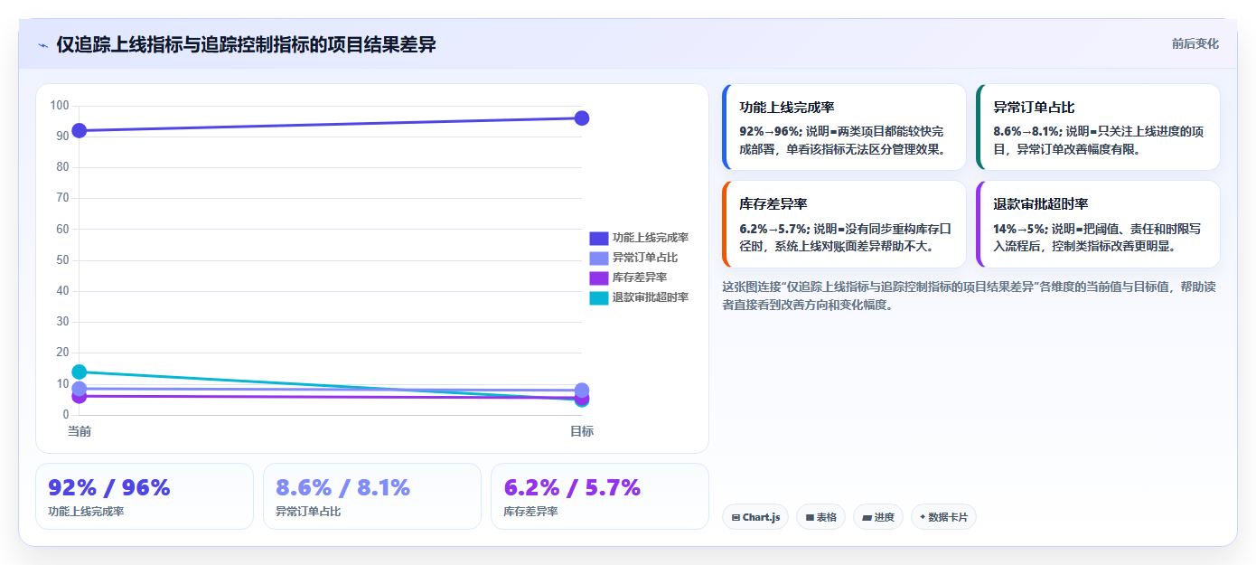The image size is (1256, 565).
Task: Click the 96 data point at 目标
Action: click(x=582, y=118)
